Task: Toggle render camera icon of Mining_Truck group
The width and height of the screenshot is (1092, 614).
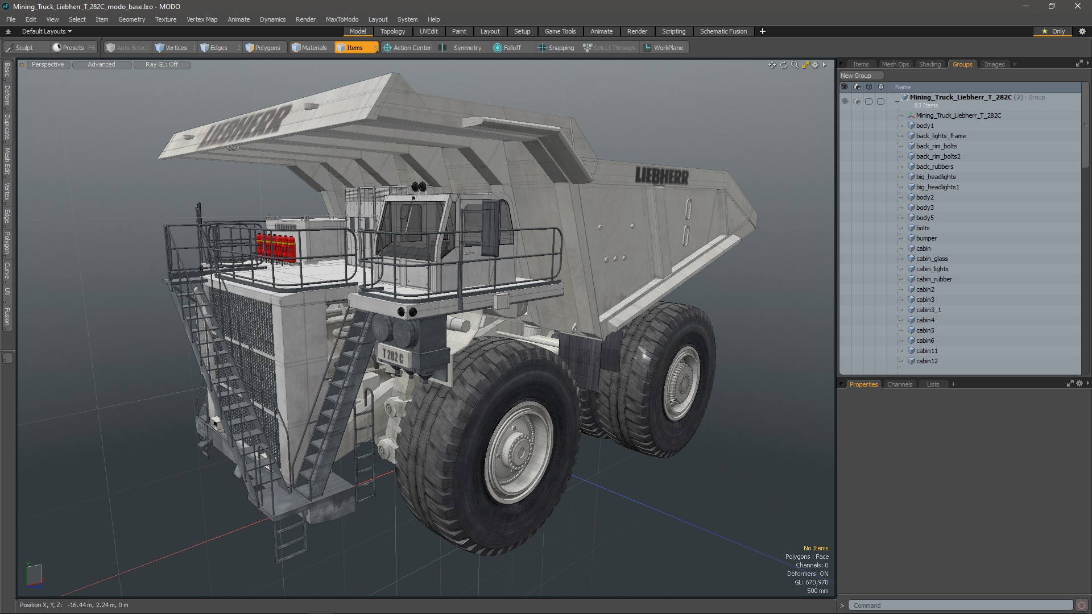Action: 857,101
